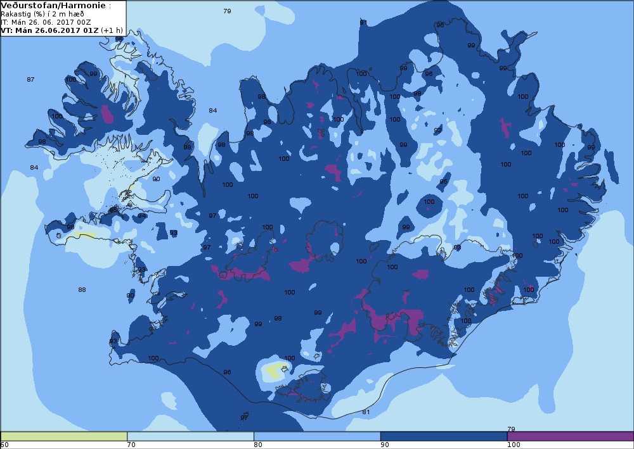Click the 'VT: Mán 26.06.2017 01Z (+1 h)' line

(x=62, y=30)
